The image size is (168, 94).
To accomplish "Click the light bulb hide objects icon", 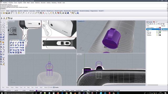I will (53, 13).
